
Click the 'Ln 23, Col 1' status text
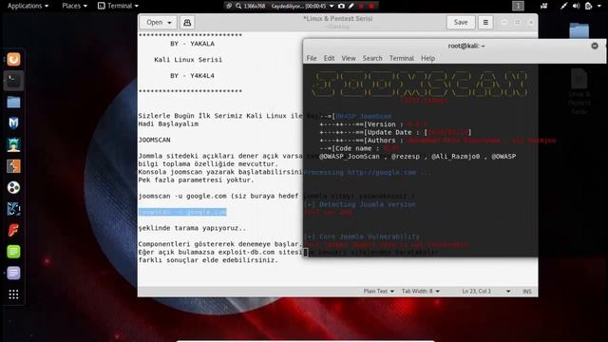pyautogui.click(x=476, y=292)
